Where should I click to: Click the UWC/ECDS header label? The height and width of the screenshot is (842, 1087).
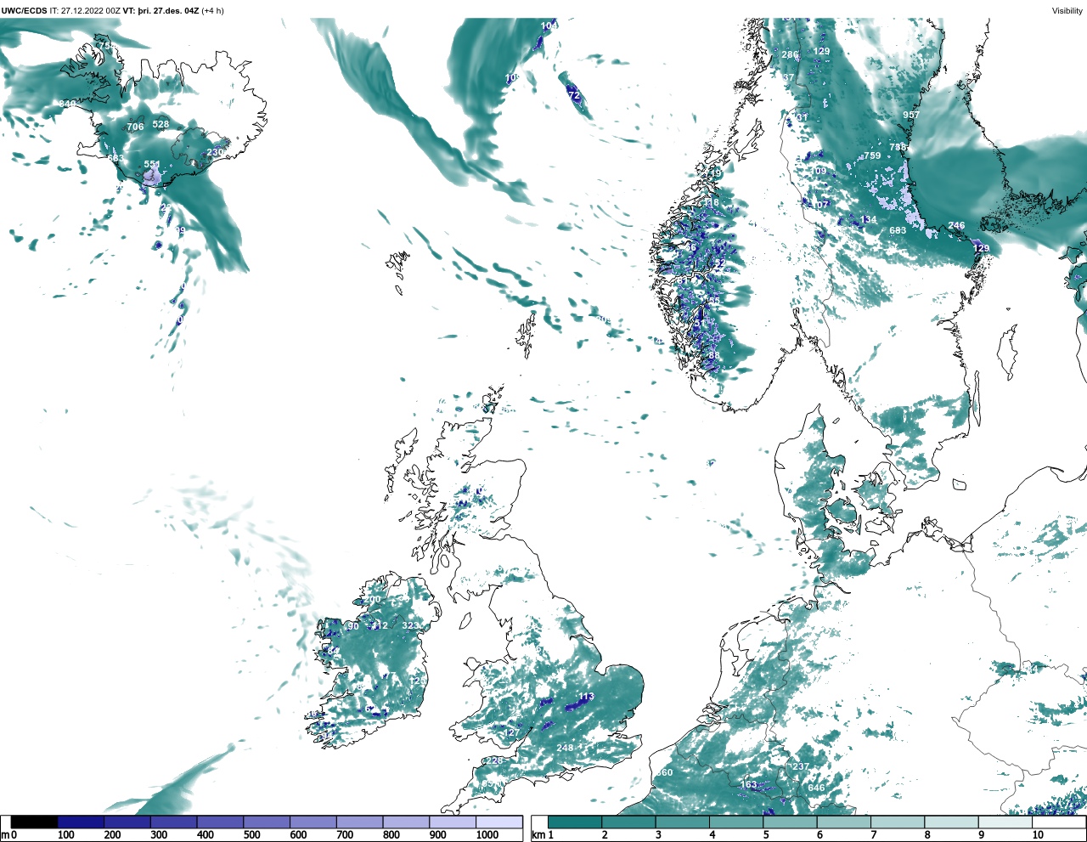(x=25, y=11)
